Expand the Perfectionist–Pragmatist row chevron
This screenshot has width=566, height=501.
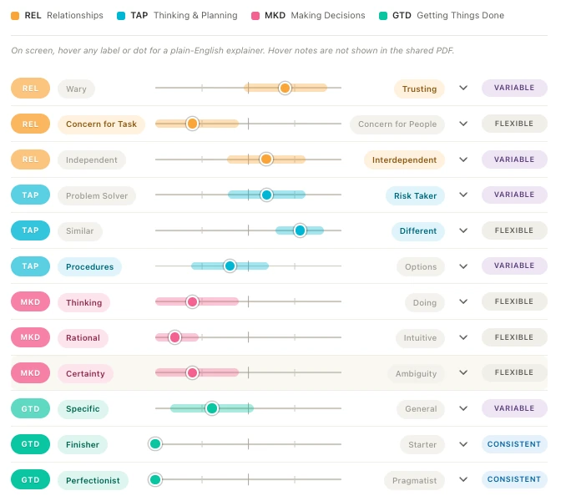463,479
